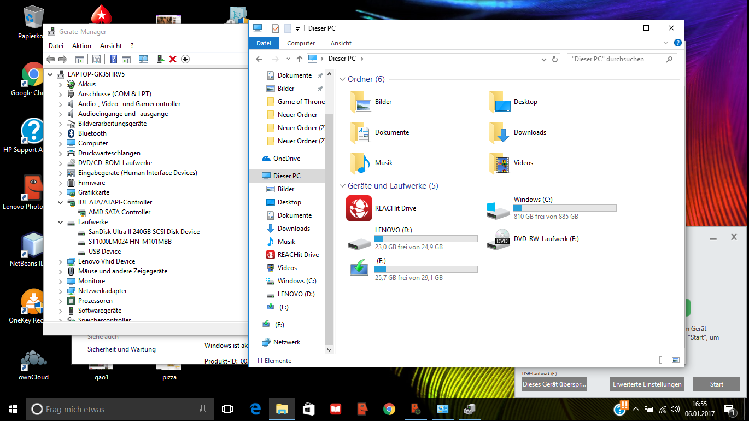This screenshot has height=421, width=749.
Task: Expand the Grafikkarte node
Action: point(61,192)
